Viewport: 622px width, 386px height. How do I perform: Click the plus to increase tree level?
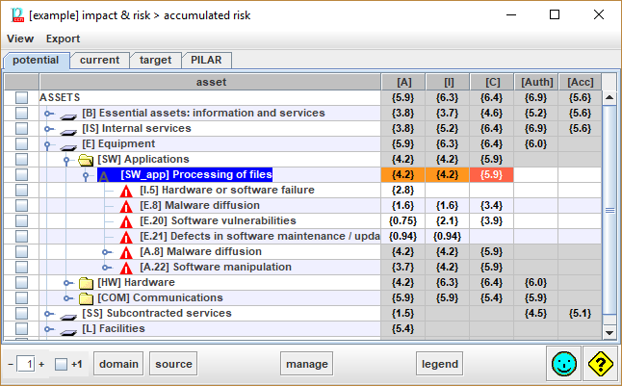(x=41, y=365)
